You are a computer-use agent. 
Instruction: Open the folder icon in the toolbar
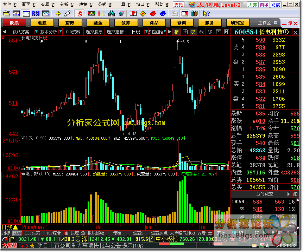(7, 14)
